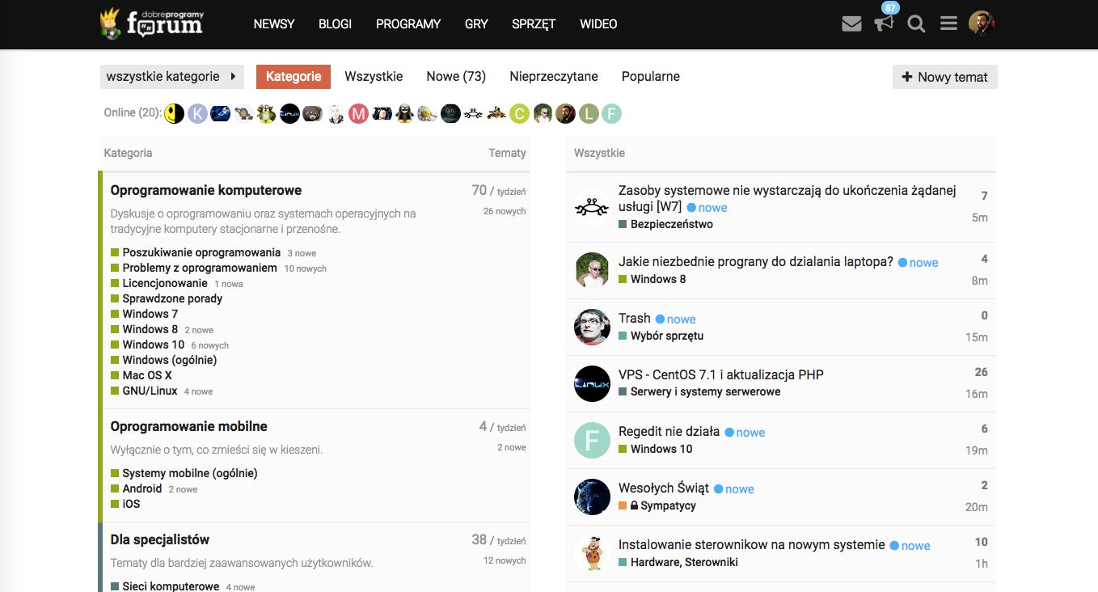This screenshot has height=592, width=1098.
Task: Switch to Nowe (73) tab
Action: 456,77
